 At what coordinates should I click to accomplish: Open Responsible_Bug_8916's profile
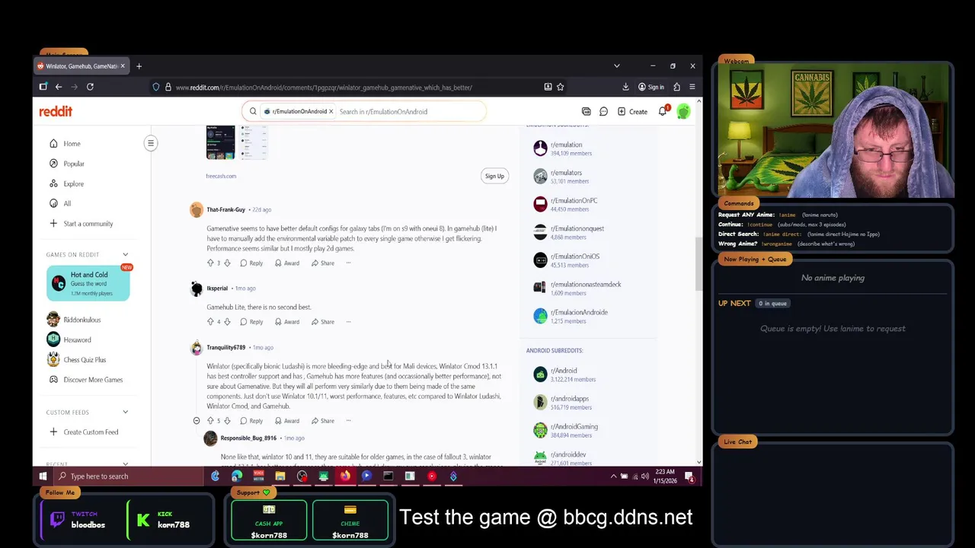248,438
